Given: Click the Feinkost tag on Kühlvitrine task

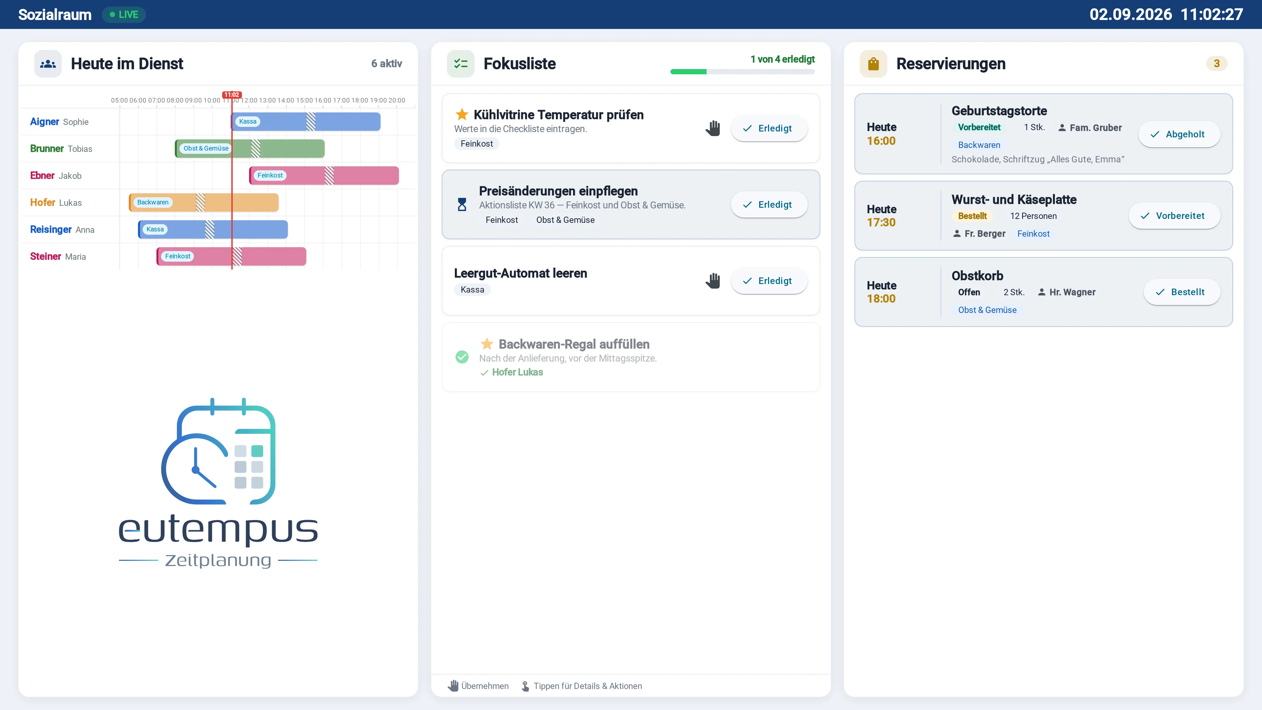Looking at the screenshot, I should click(477, 144).
